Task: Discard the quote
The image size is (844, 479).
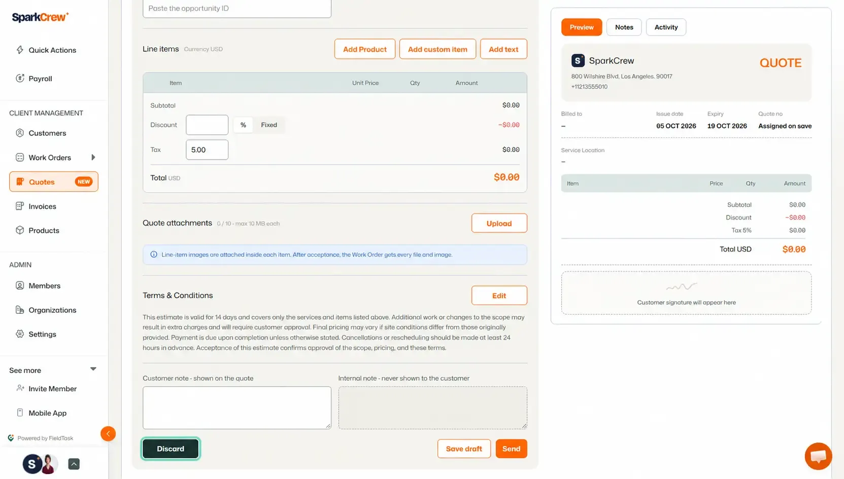Action: 171,449
